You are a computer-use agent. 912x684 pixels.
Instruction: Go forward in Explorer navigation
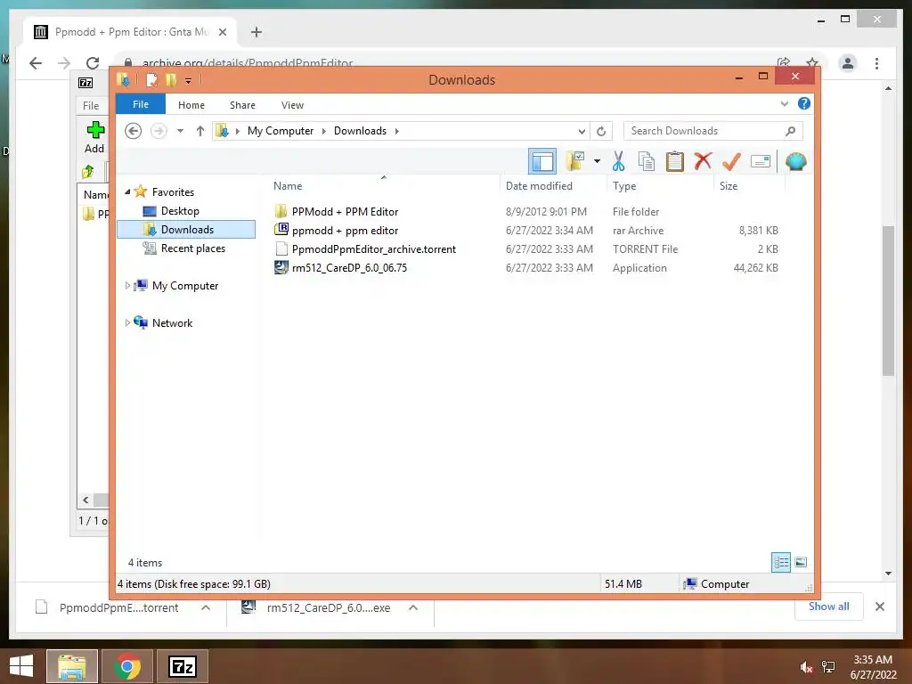pyautogui.click(x=159, y=131)
